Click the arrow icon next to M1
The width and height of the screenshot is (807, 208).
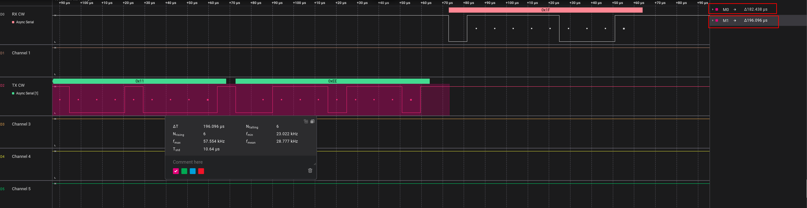[x=735, y=20]
